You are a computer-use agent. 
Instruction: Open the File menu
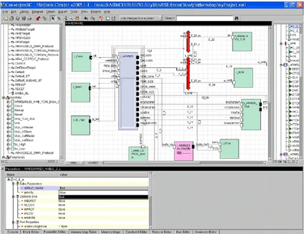point(5,12)
